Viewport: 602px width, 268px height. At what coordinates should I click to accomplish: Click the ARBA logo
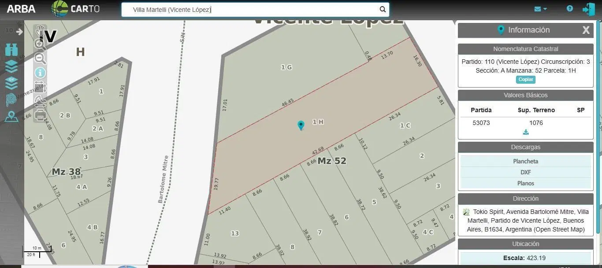21,9
